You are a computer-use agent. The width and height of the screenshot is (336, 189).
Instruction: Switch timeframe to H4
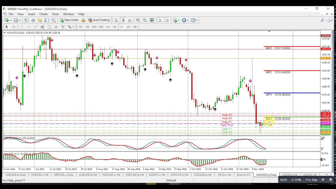tap(115, 27)
